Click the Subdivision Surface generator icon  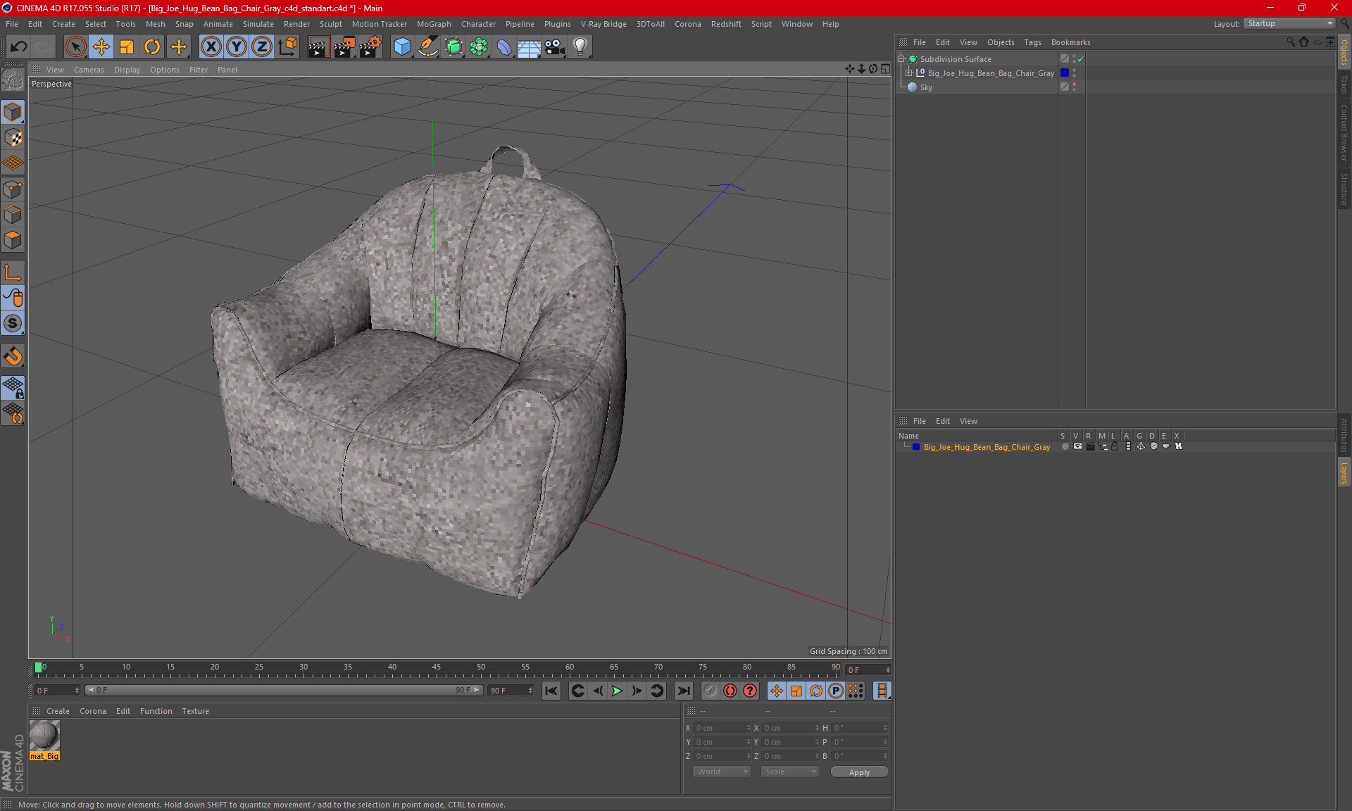pos(453,47)
